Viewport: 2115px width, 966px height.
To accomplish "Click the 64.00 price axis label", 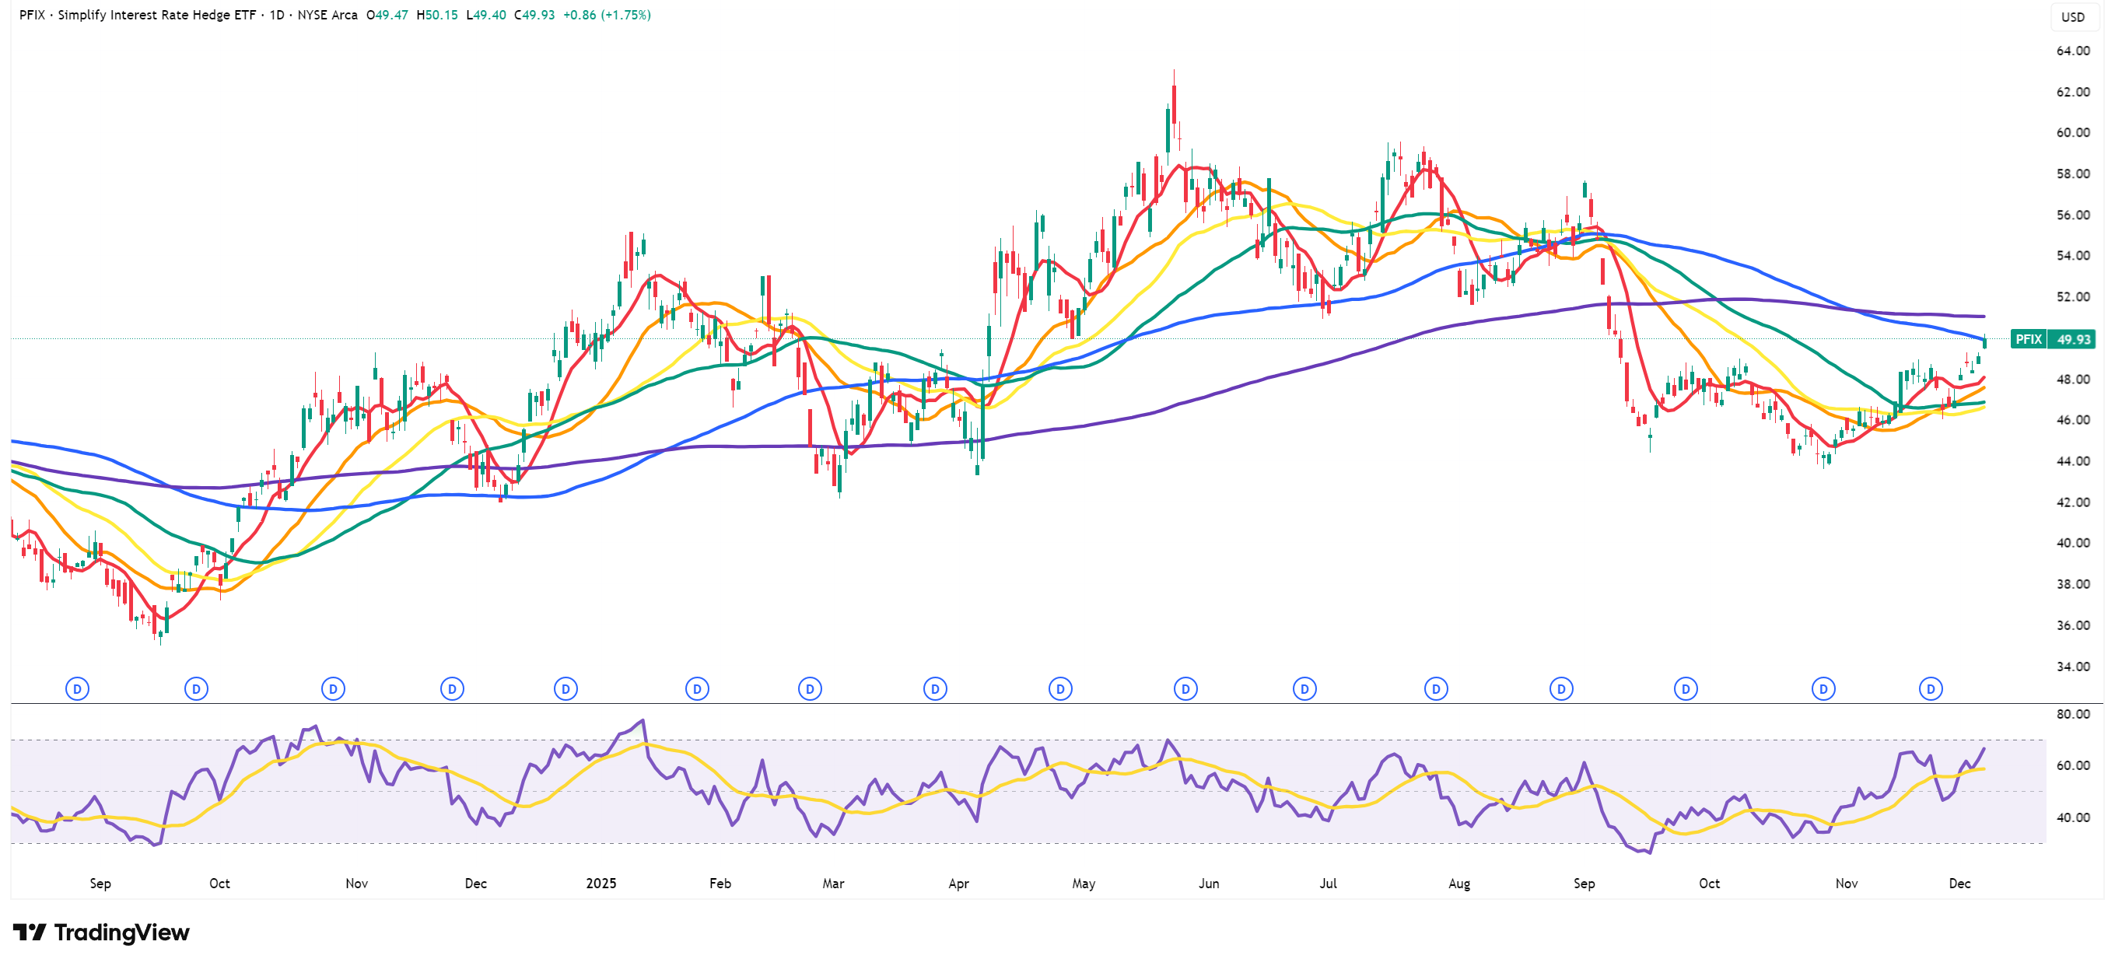I will pos(2073,51).
